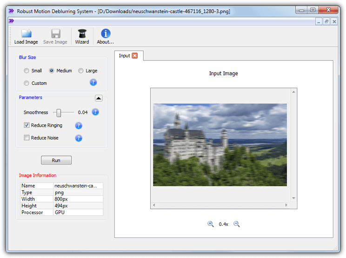Click help icon beside Smoothness slider
Screen dimensions: 346x258
[95, 112]
